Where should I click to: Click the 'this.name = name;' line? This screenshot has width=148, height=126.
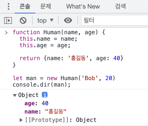(x=48, y=39)
